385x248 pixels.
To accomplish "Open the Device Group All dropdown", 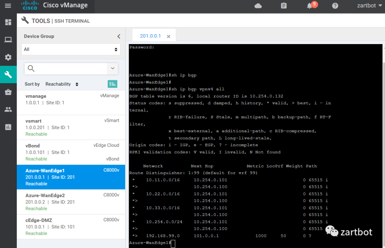I will click(71, 49).
